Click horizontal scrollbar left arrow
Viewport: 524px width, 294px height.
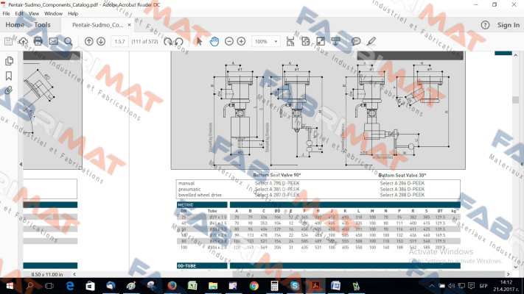[x=74, y=274]
